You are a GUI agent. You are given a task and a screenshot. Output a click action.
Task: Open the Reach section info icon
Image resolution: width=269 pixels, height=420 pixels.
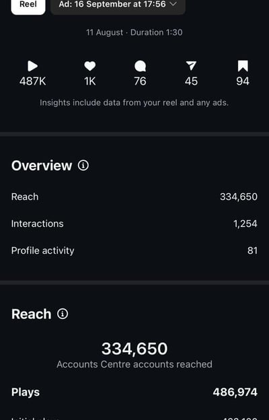tap(63, 314)
